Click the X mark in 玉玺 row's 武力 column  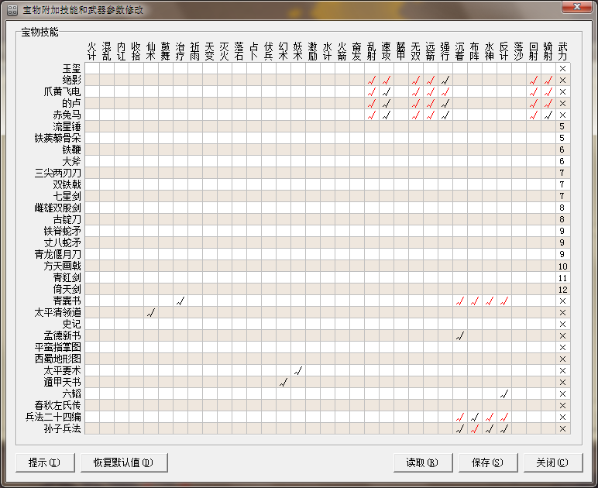coord(563,68)
